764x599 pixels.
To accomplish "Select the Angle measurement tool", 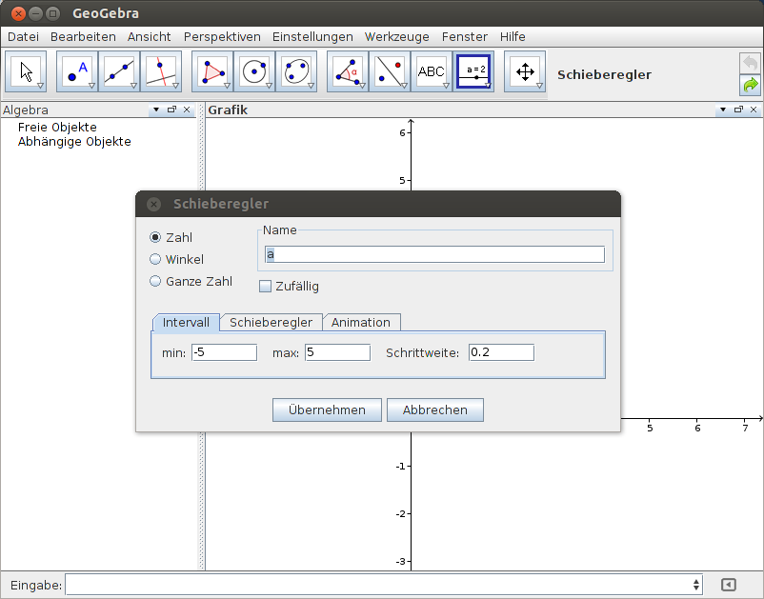I will (x=347, y=70).
